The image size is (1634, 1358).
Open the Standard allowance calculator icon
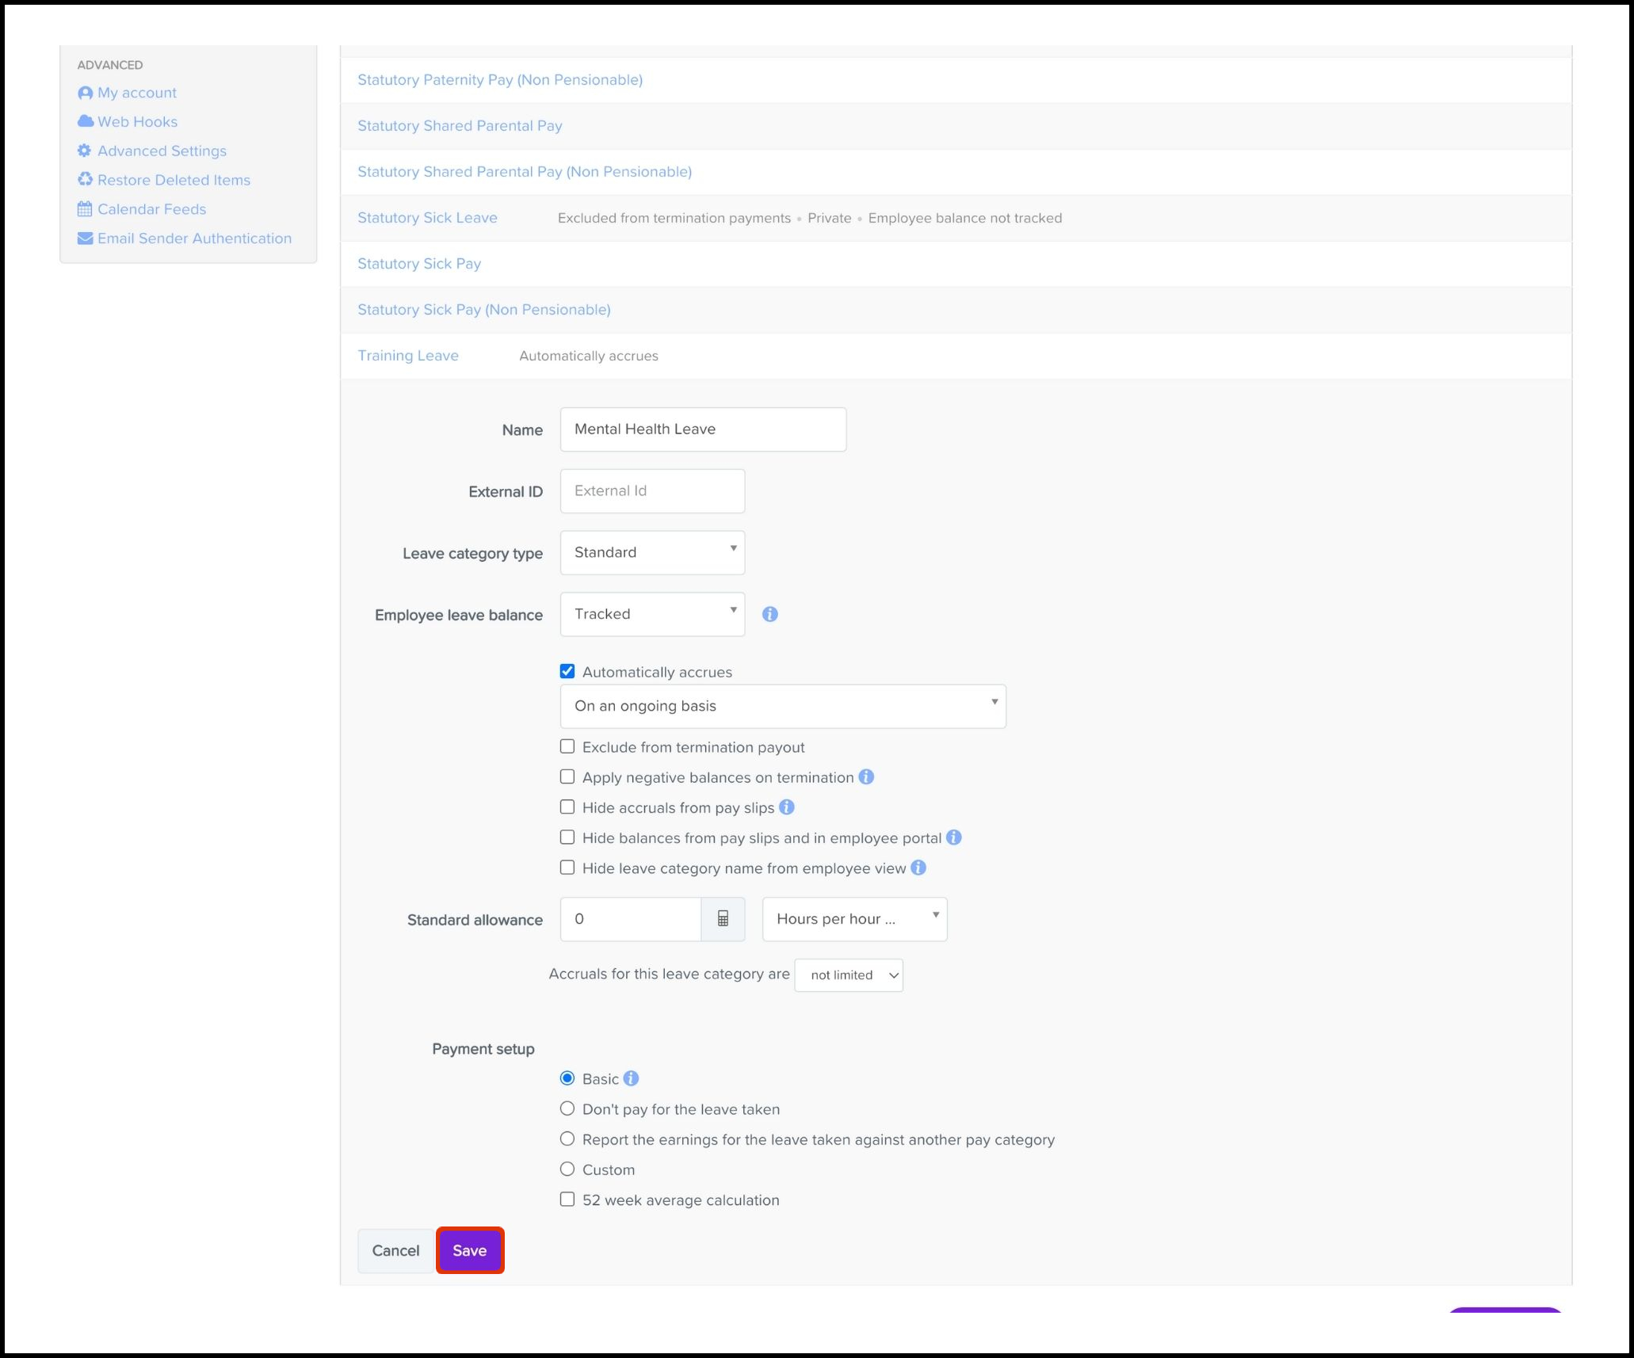point(723,919)
